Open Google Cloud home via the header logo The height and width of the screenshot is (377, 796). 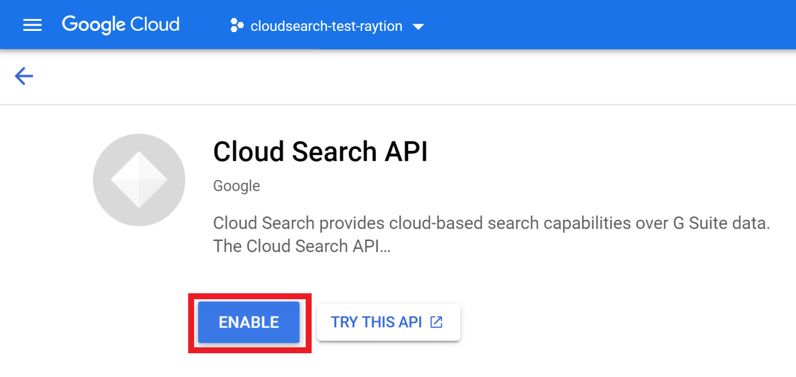click(120, 24)
